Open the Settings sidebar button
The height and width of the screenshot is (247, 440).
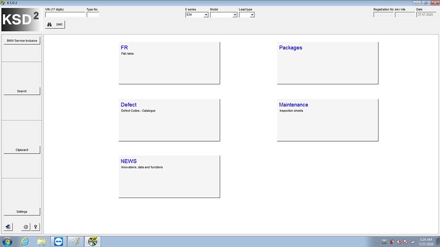tap(22, 212)
